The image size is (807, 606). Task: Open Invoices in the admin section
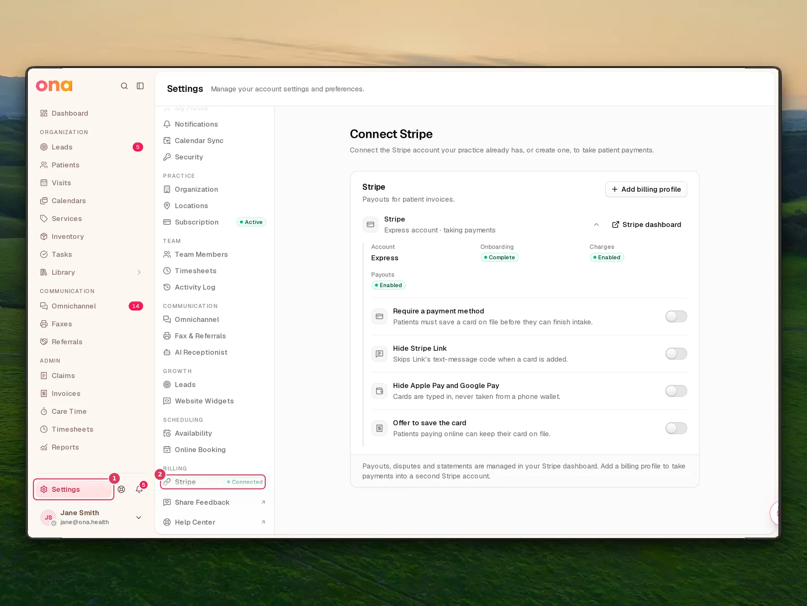coord(91,393)
